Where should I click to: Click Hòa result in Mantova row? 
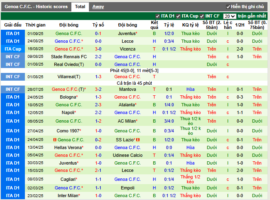(190, 90)
